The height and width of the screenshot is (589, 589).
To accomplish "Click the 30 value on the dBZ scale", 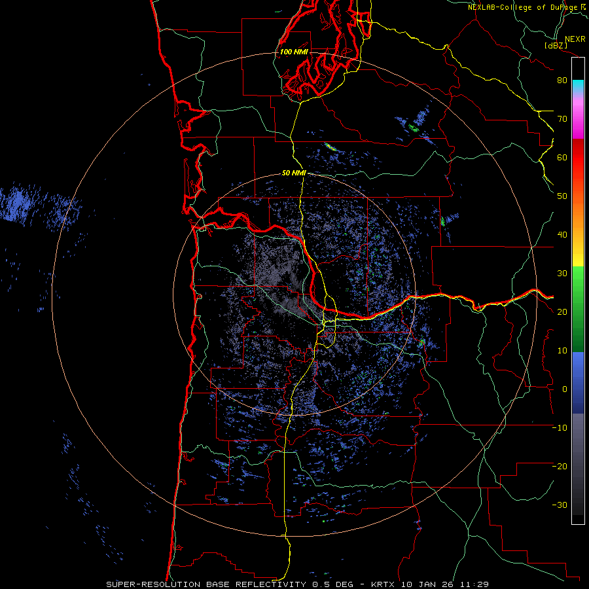I will point(562,274).
